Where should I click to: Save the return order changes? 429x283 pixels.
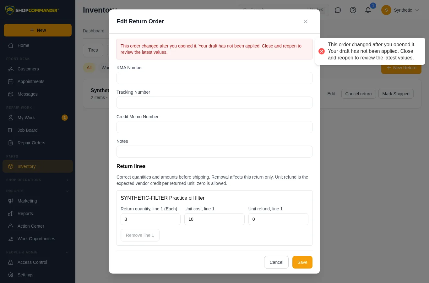(x=302, y=262)
